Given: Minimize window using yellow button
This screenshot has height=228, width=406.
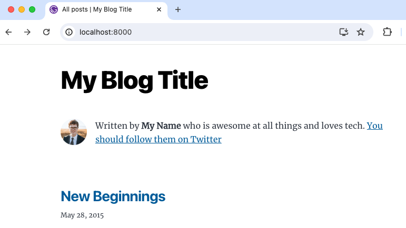Looking at the screenshot, I should coord(22,9).
